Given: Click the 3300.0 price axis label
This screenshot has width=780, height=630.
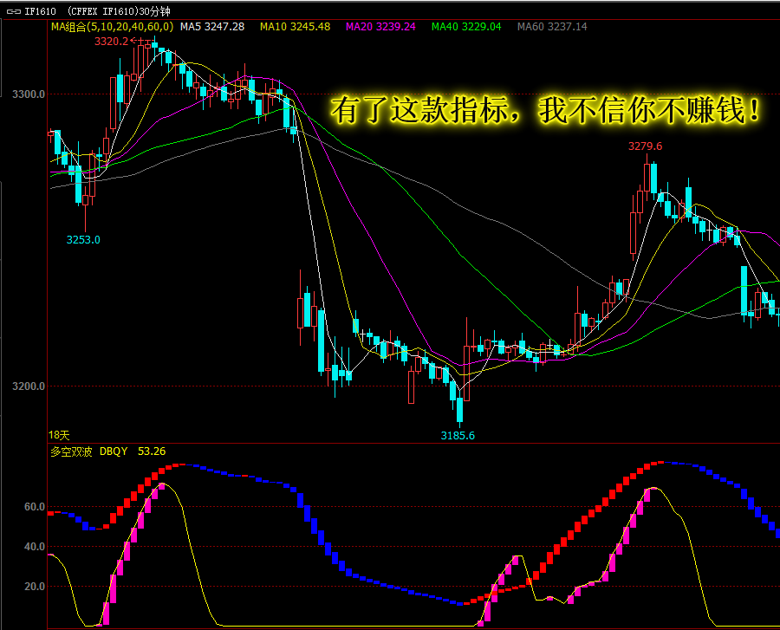Looking at the screenshot, I should click(29, 94).
